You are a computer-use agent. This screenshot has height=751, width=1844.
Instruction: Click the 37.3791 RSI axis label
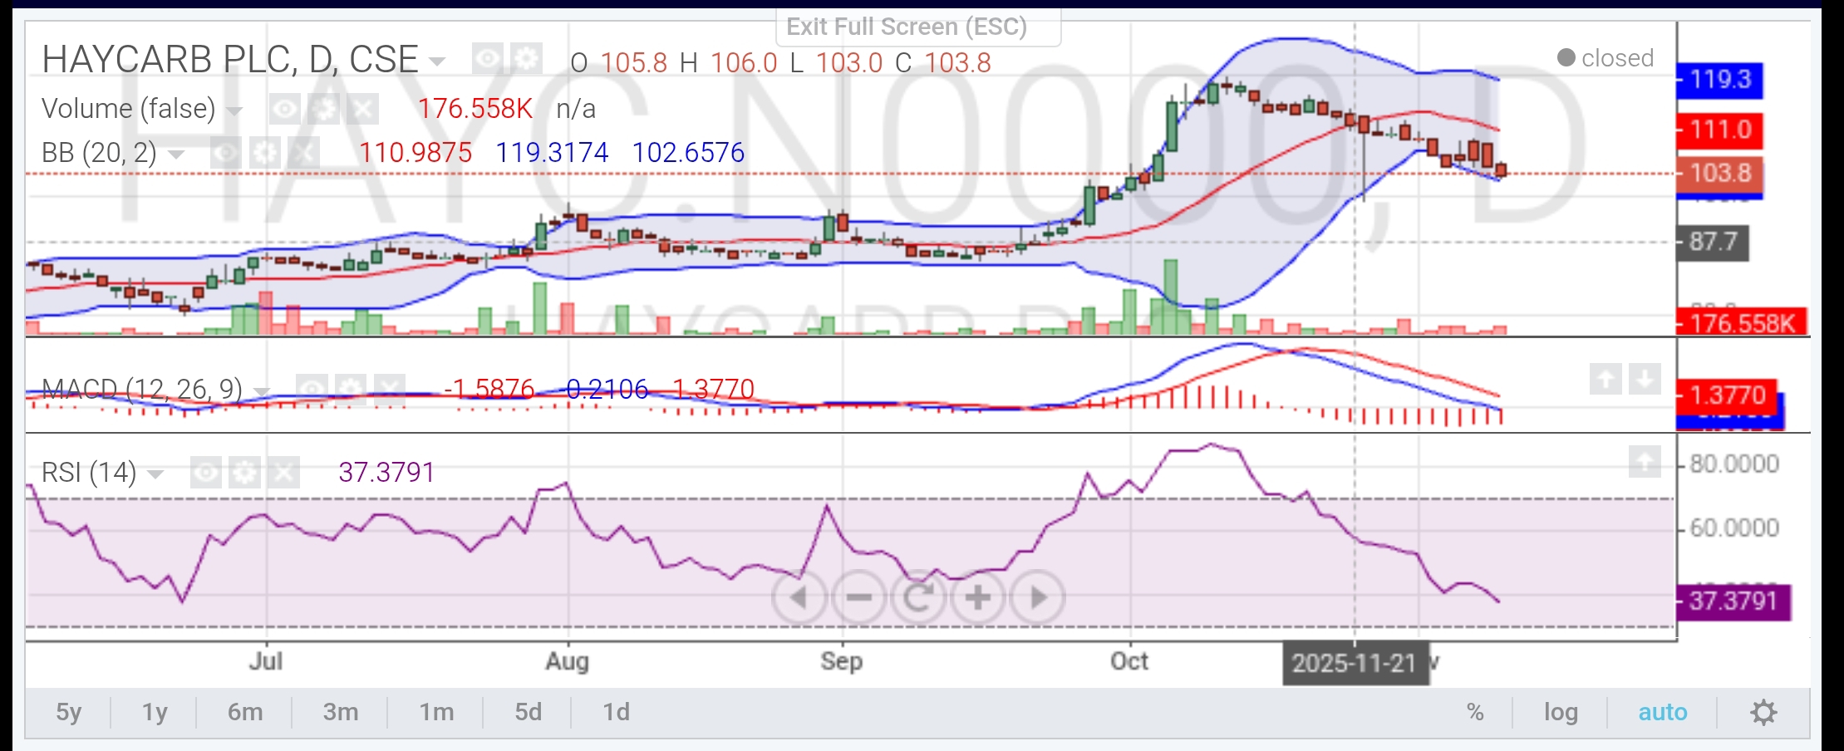click(1733, 601)
